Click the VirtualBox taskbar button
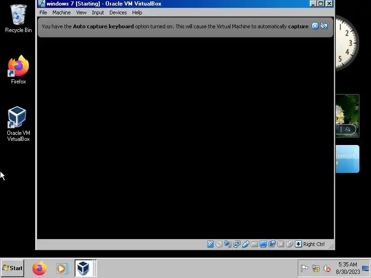Screen dimensions: 371x278 tap(85, 268)
